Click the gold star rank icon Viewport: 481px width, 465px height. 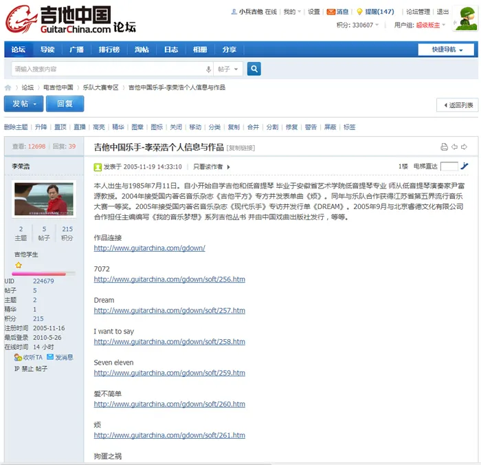click(x=19, y=265)
